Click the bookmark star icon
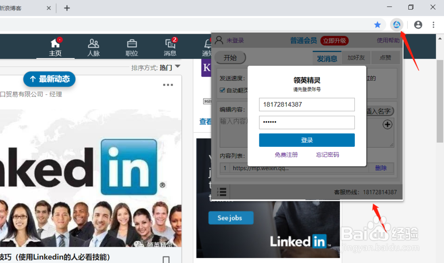The width and height of the screenshot is (444, 263). 377,25
